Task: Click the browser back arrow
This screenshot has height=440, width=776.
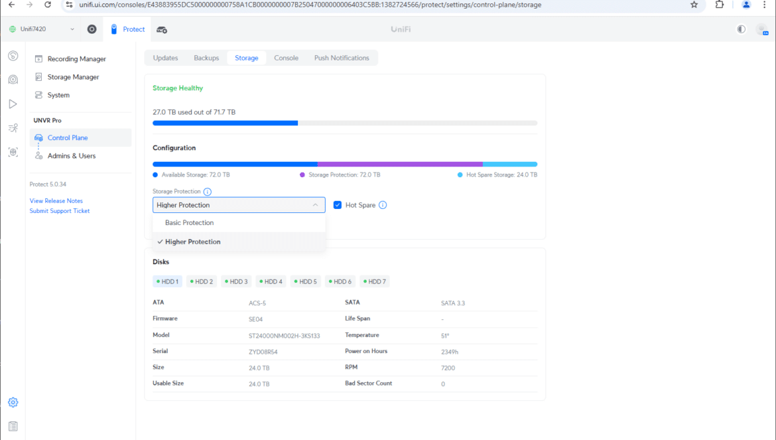Action: pyautogui.click(x=11, y=5)
